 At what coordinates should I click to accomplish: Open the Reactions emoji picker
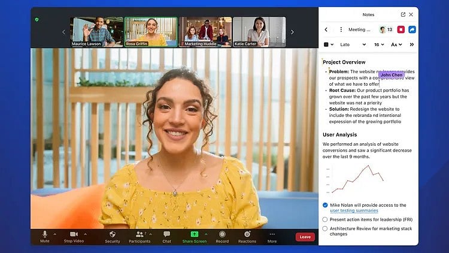pos(247,234)
